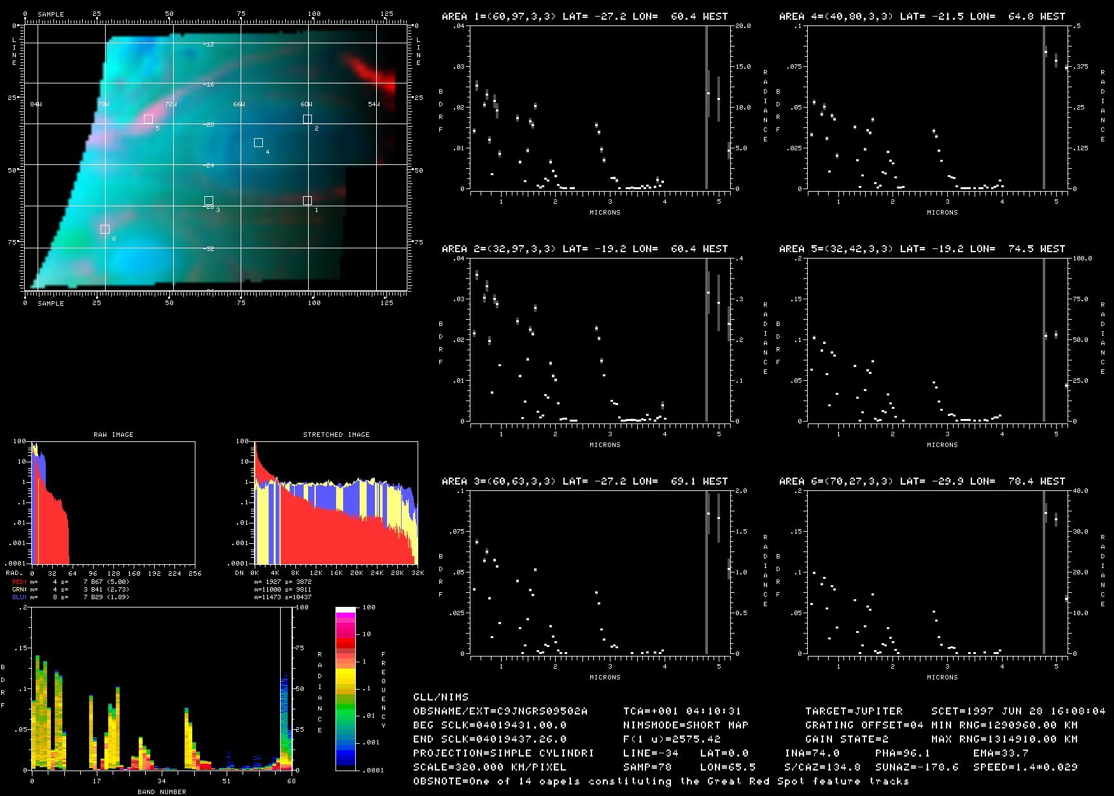The height and width of the screenshot is (796, 1114).
Task: Click the AREA 6 plot heading text
Action: 922,481
